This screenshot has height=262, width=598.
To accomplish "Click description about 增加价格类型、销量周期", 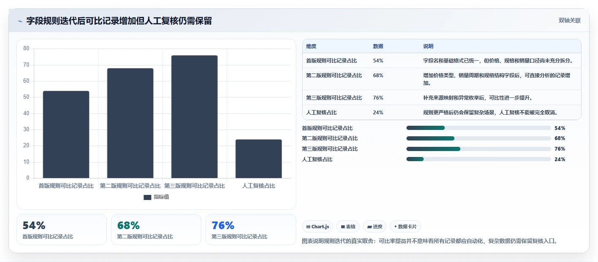I will tap(497, 79).
